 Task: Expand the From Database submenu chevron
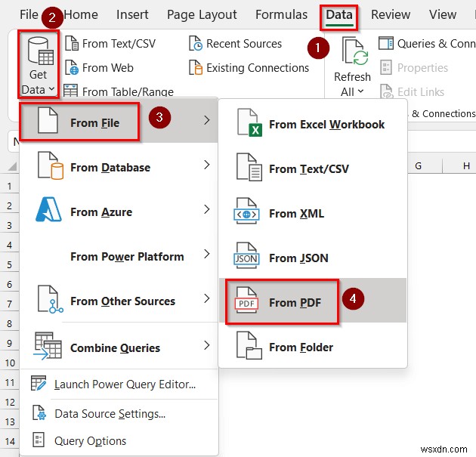(x=207, y=165)
